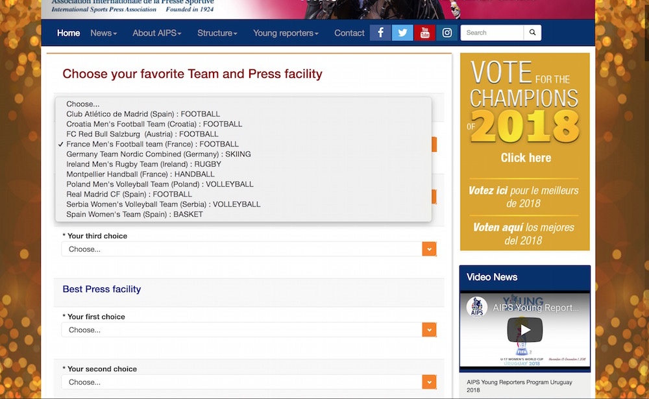
Task: Click the AIPS channel logo on video
Action: (x=477, y=307)
